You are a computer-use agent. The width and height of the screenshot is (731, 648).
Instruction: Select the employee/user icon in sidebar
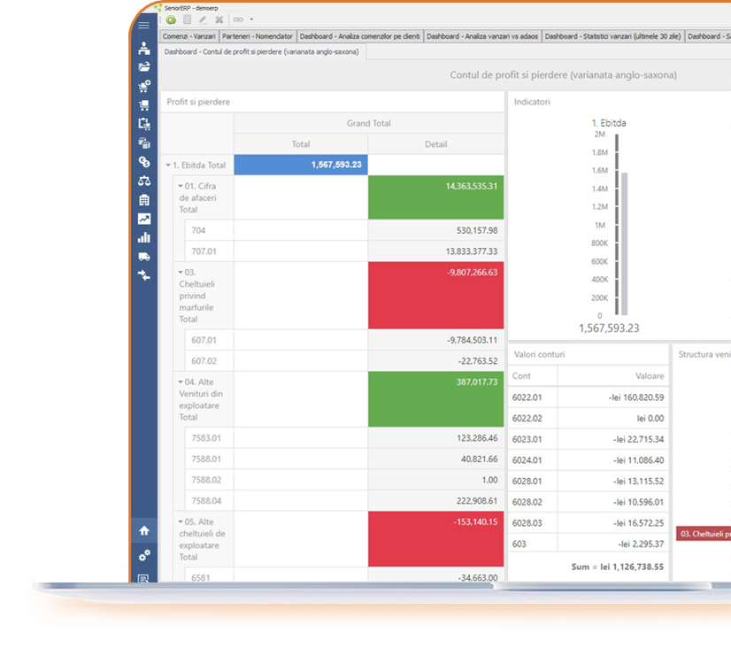[144, 49]
